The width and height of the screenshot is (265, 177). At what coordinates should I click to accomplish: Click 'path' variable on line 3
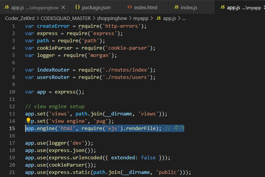click(x=43, y=41)
